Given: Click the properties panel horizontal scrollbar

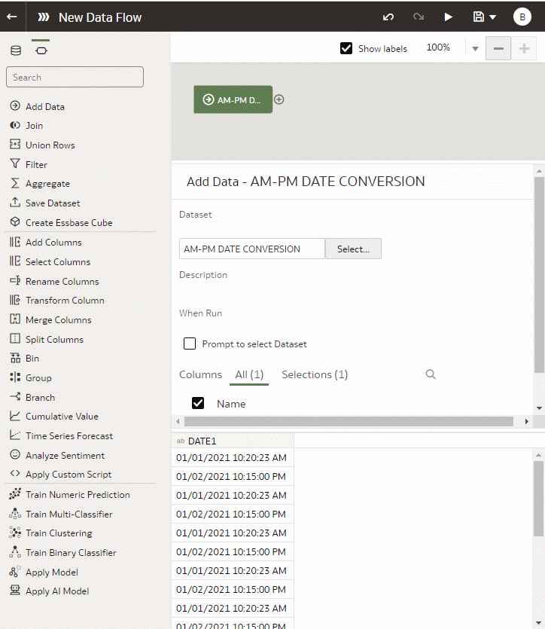Looking at the screenshot, I should pyautogui.click(x=349, y=422).
